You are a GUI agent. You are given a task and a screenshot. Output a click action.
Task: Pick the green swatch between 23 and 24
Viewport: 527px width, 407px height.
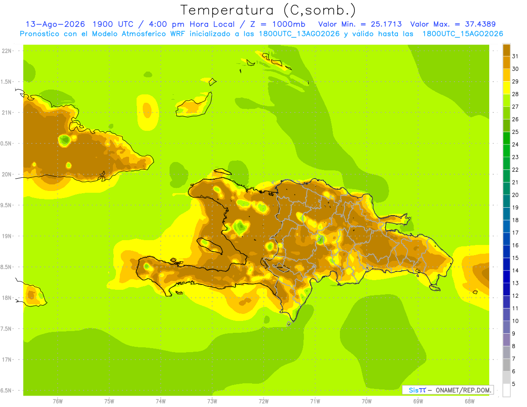506,151
